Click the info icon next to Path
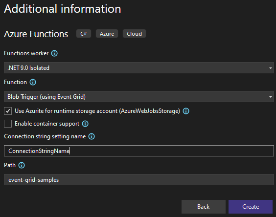276x217 pixels. click(22, 165)
